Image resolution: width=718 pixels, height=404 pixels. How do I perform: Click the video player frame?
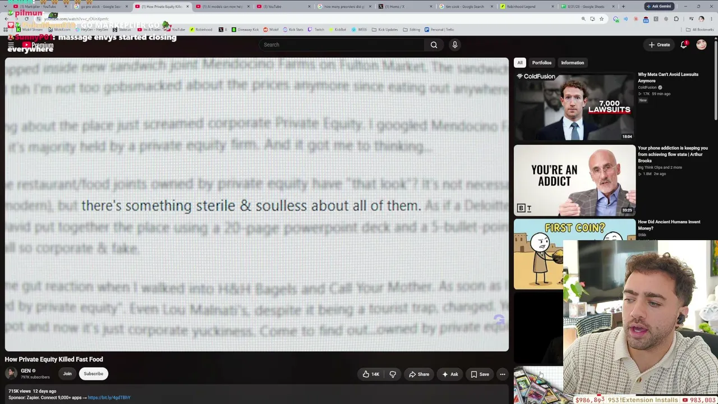pyautogui.click(x=257, y=205)
